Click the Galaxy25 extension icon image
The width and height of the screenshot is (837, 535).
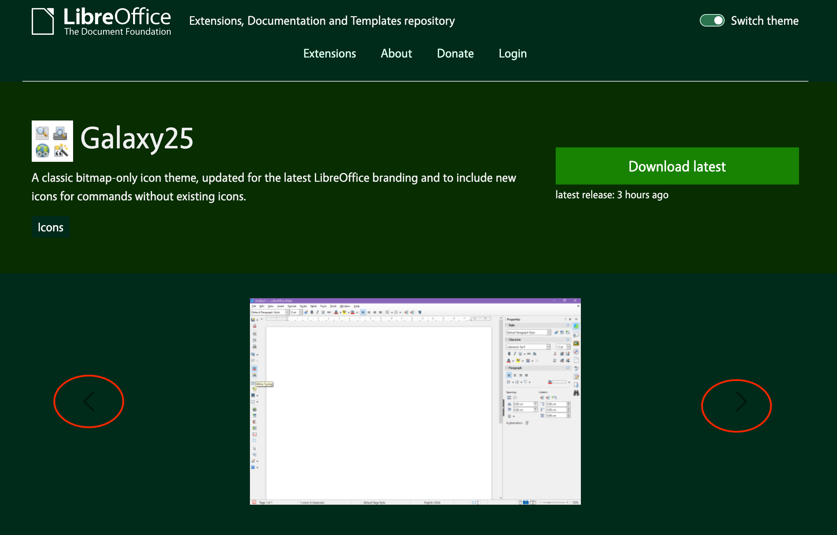(52, 141)
